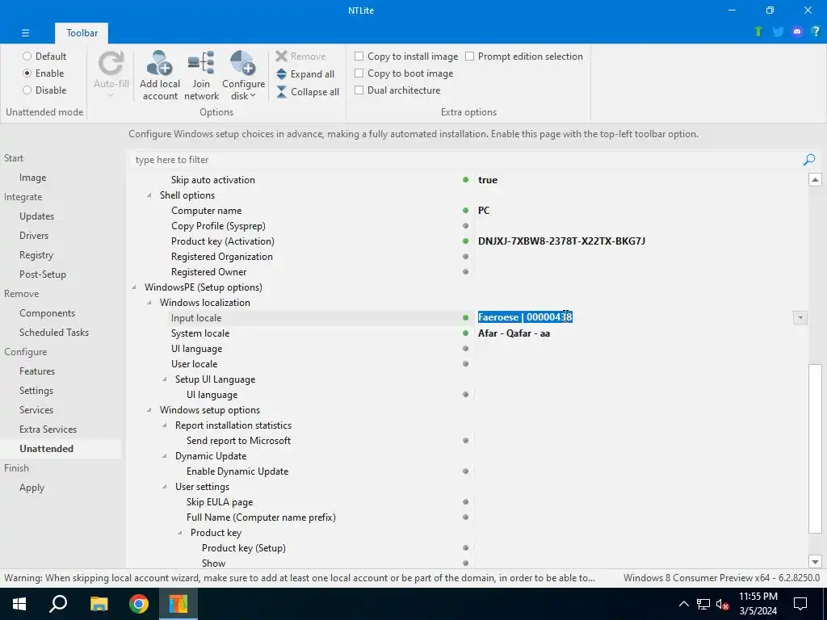Open the Twitter icon link
The height and width of the screenshot is (620, 827).
point(778,31)
